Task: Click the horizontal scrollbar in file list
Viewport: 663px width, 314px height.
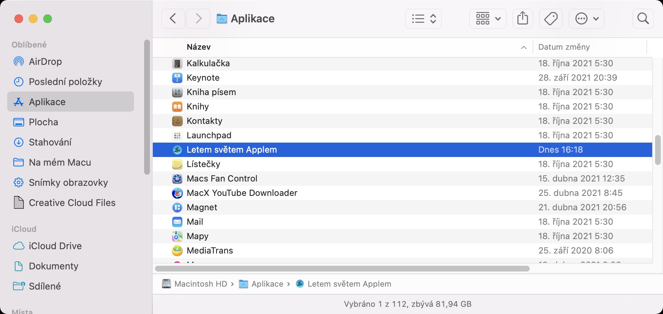Action: click(342, 269)
